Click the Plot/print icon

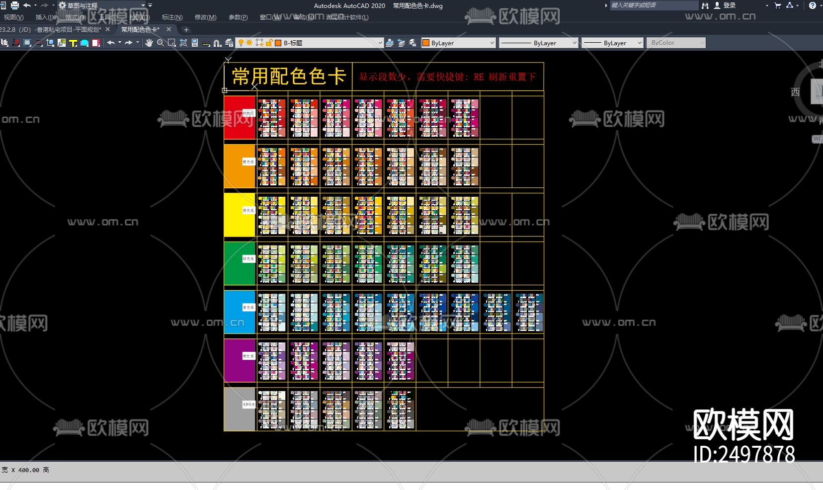15,5
